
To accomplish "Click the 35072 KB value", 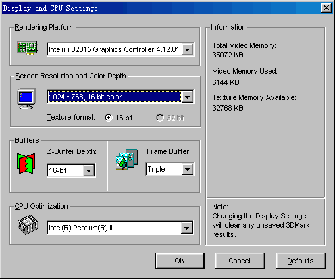I will click(228, 55).
